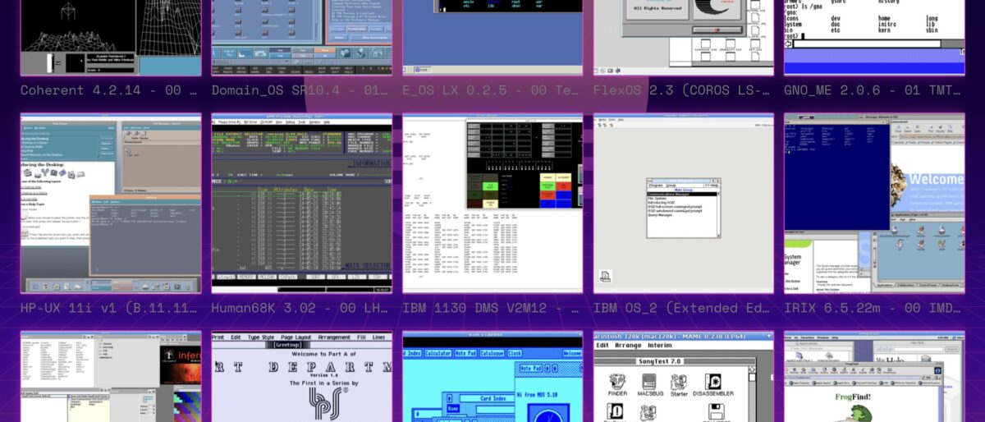Open the FrogFind browser screenshot thumbnail
The width and height of the screenshot is (985, 422).
point(874,377)
